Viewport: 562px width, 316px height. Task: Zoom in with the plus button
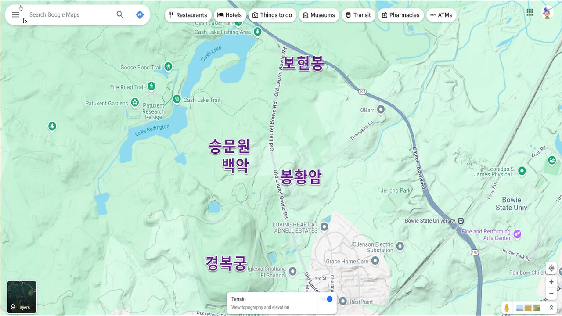click(x=551, y=282)
